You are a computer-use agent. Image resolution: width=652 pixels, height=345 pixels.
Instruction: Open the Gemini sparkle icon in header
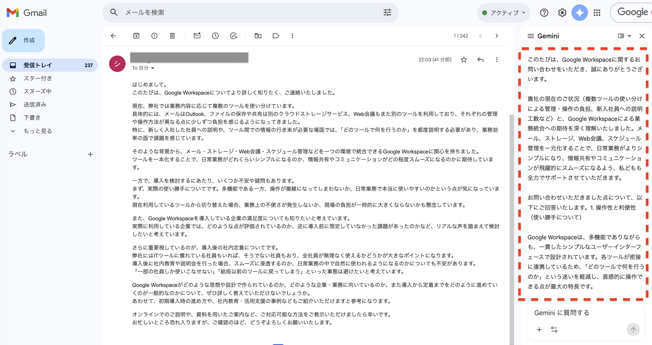click(579, 12)
